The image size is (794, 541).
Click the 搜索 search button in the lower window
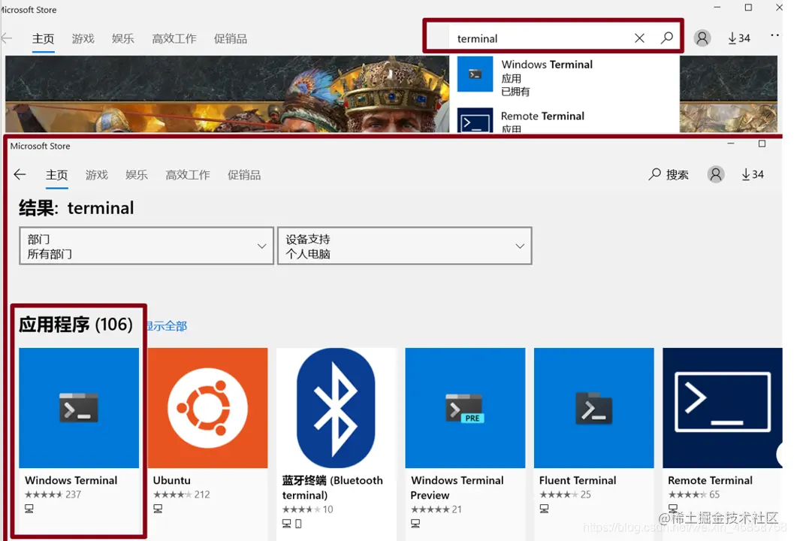[669, 175]
